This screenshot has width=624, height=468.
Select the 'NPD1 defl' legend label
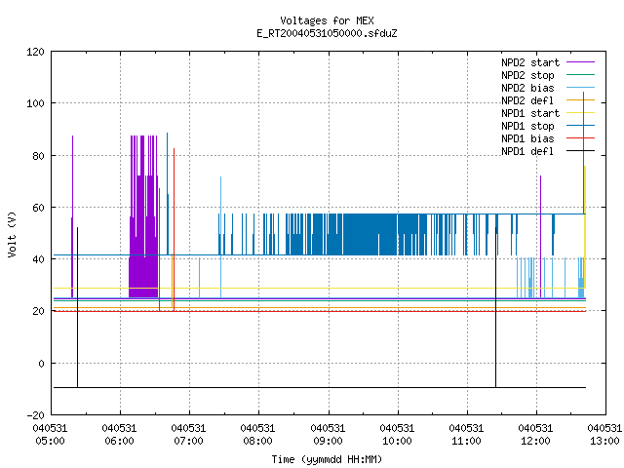527,152
